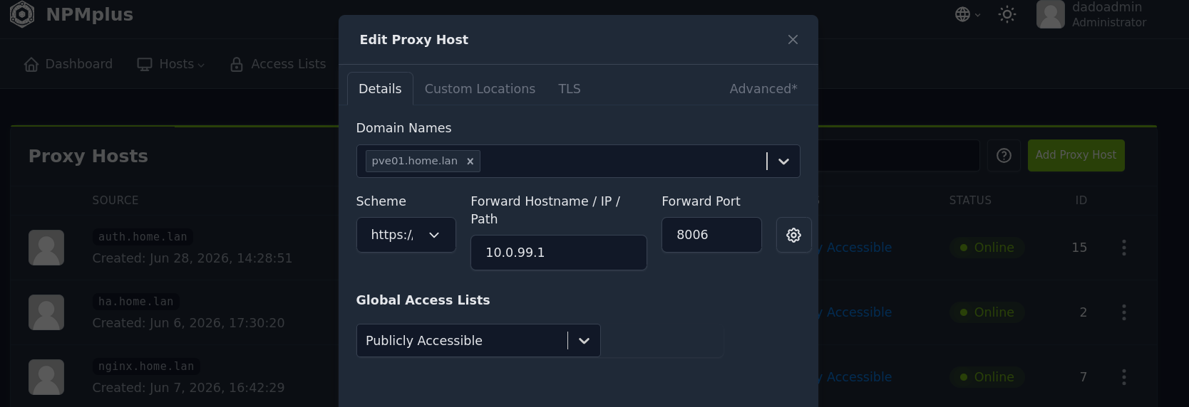Image resolution: width=1189 pixels, height=407 pixels.
Task: Go to Access Lists page
Action: (278, 64)
